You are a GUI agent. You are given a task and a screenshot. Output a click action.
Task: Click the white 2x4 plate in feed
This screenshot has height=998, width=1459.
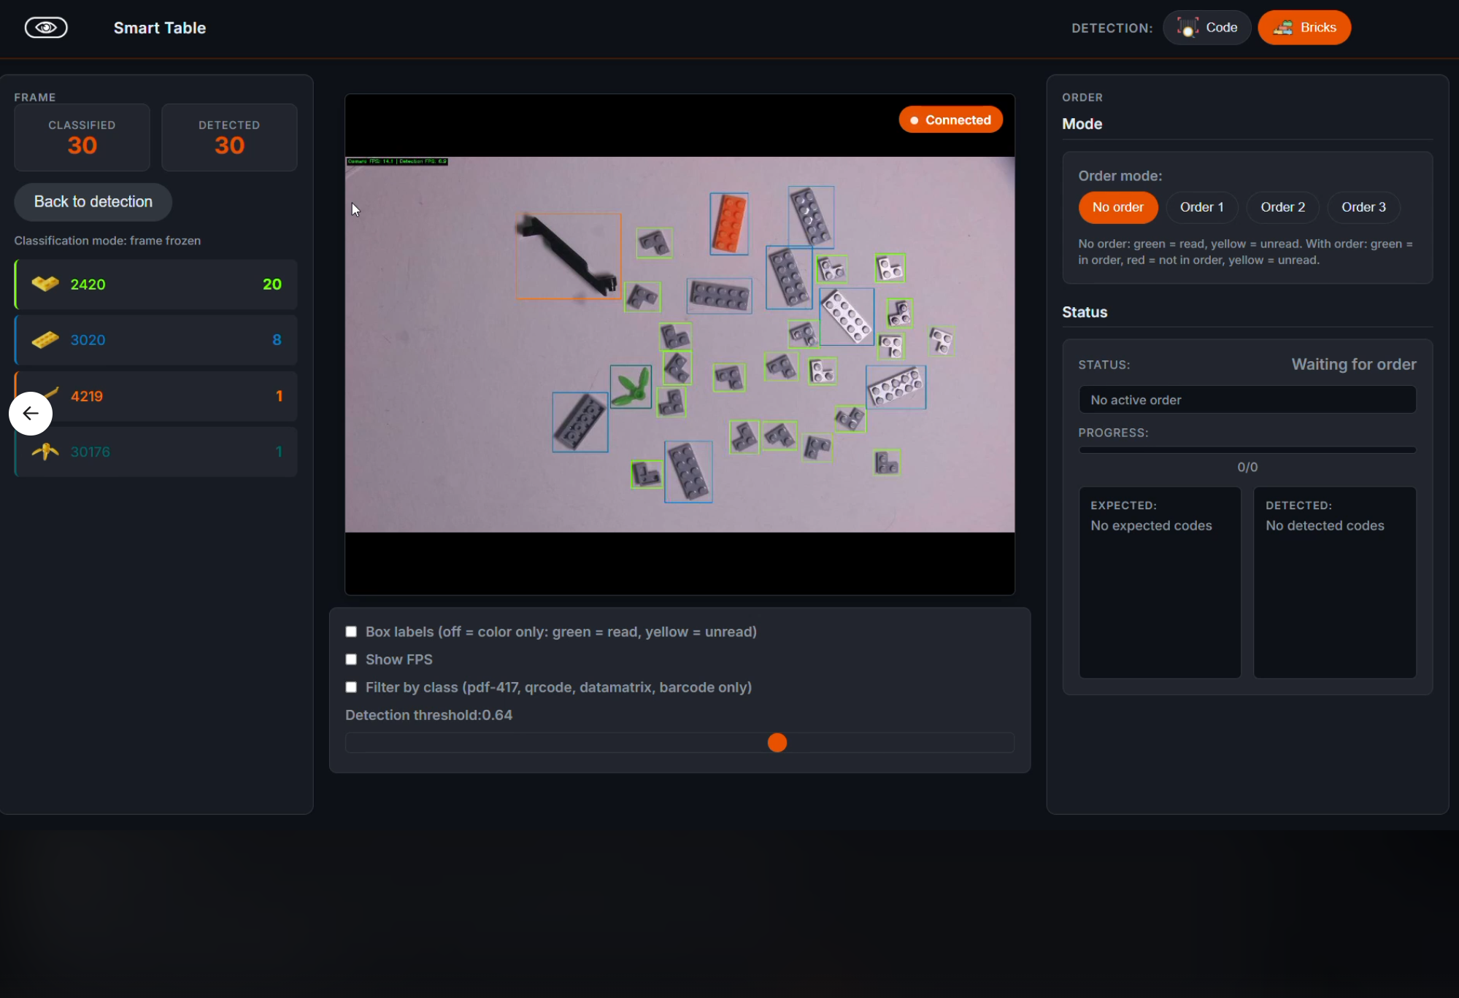847,317
